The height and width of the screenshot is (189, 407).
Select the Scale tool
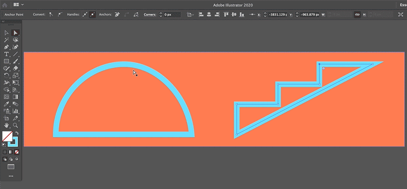(x=15, y=75)
